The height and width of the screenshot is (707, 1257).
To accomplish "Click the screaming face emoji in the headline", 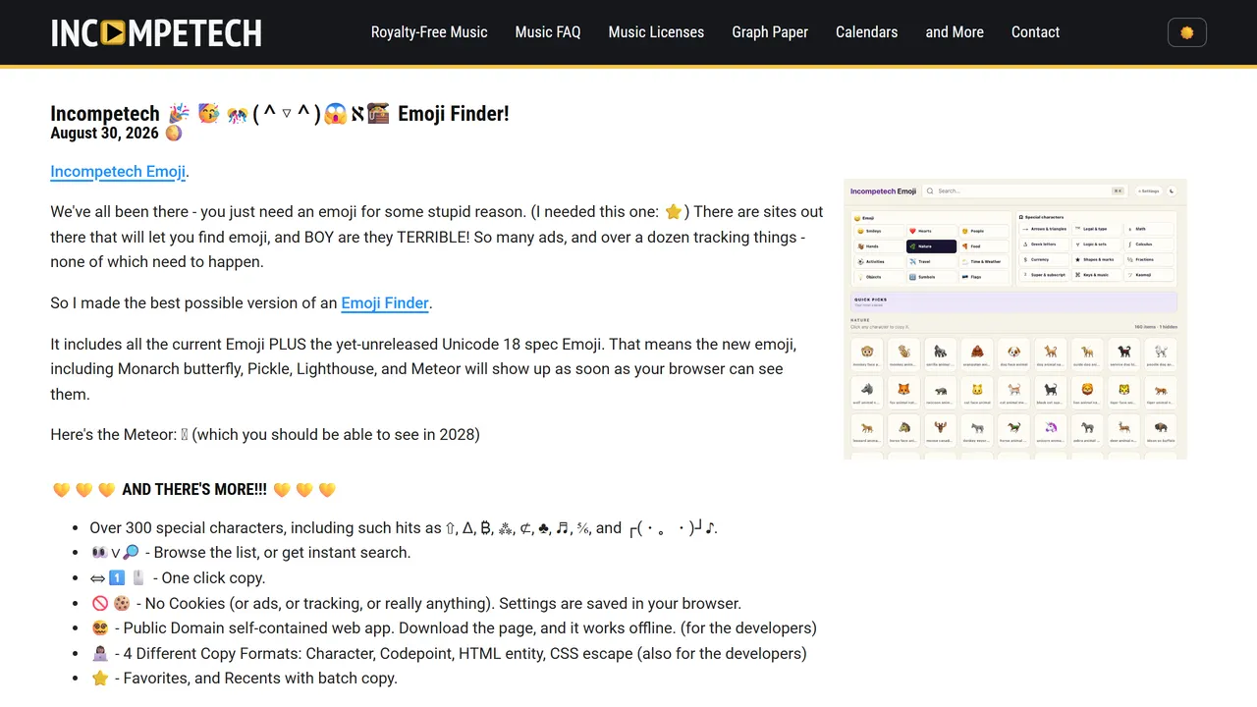I will [336, 115].
